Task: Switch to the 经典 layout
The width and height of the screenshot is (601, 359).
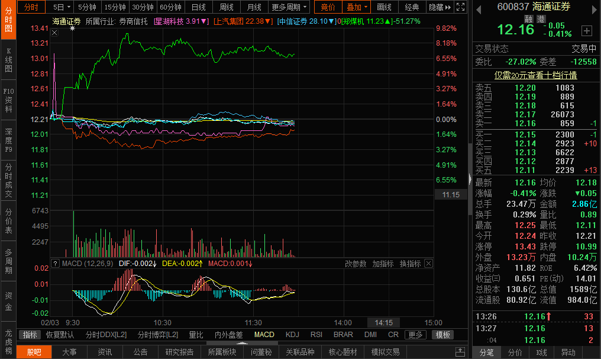Action: click(x=412, y=7)
